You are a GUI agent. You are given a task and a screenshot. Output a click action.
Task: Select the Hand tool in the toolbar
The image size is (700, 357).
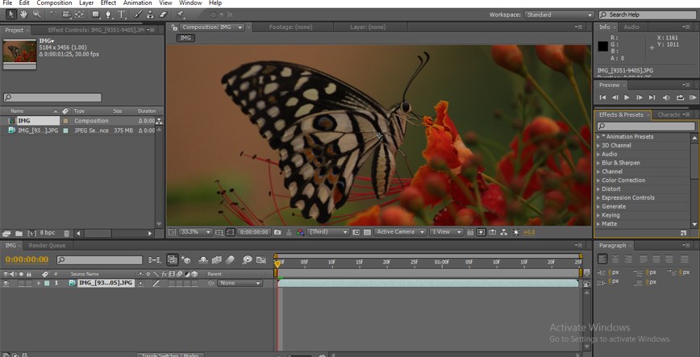click(x=23, y=15)
